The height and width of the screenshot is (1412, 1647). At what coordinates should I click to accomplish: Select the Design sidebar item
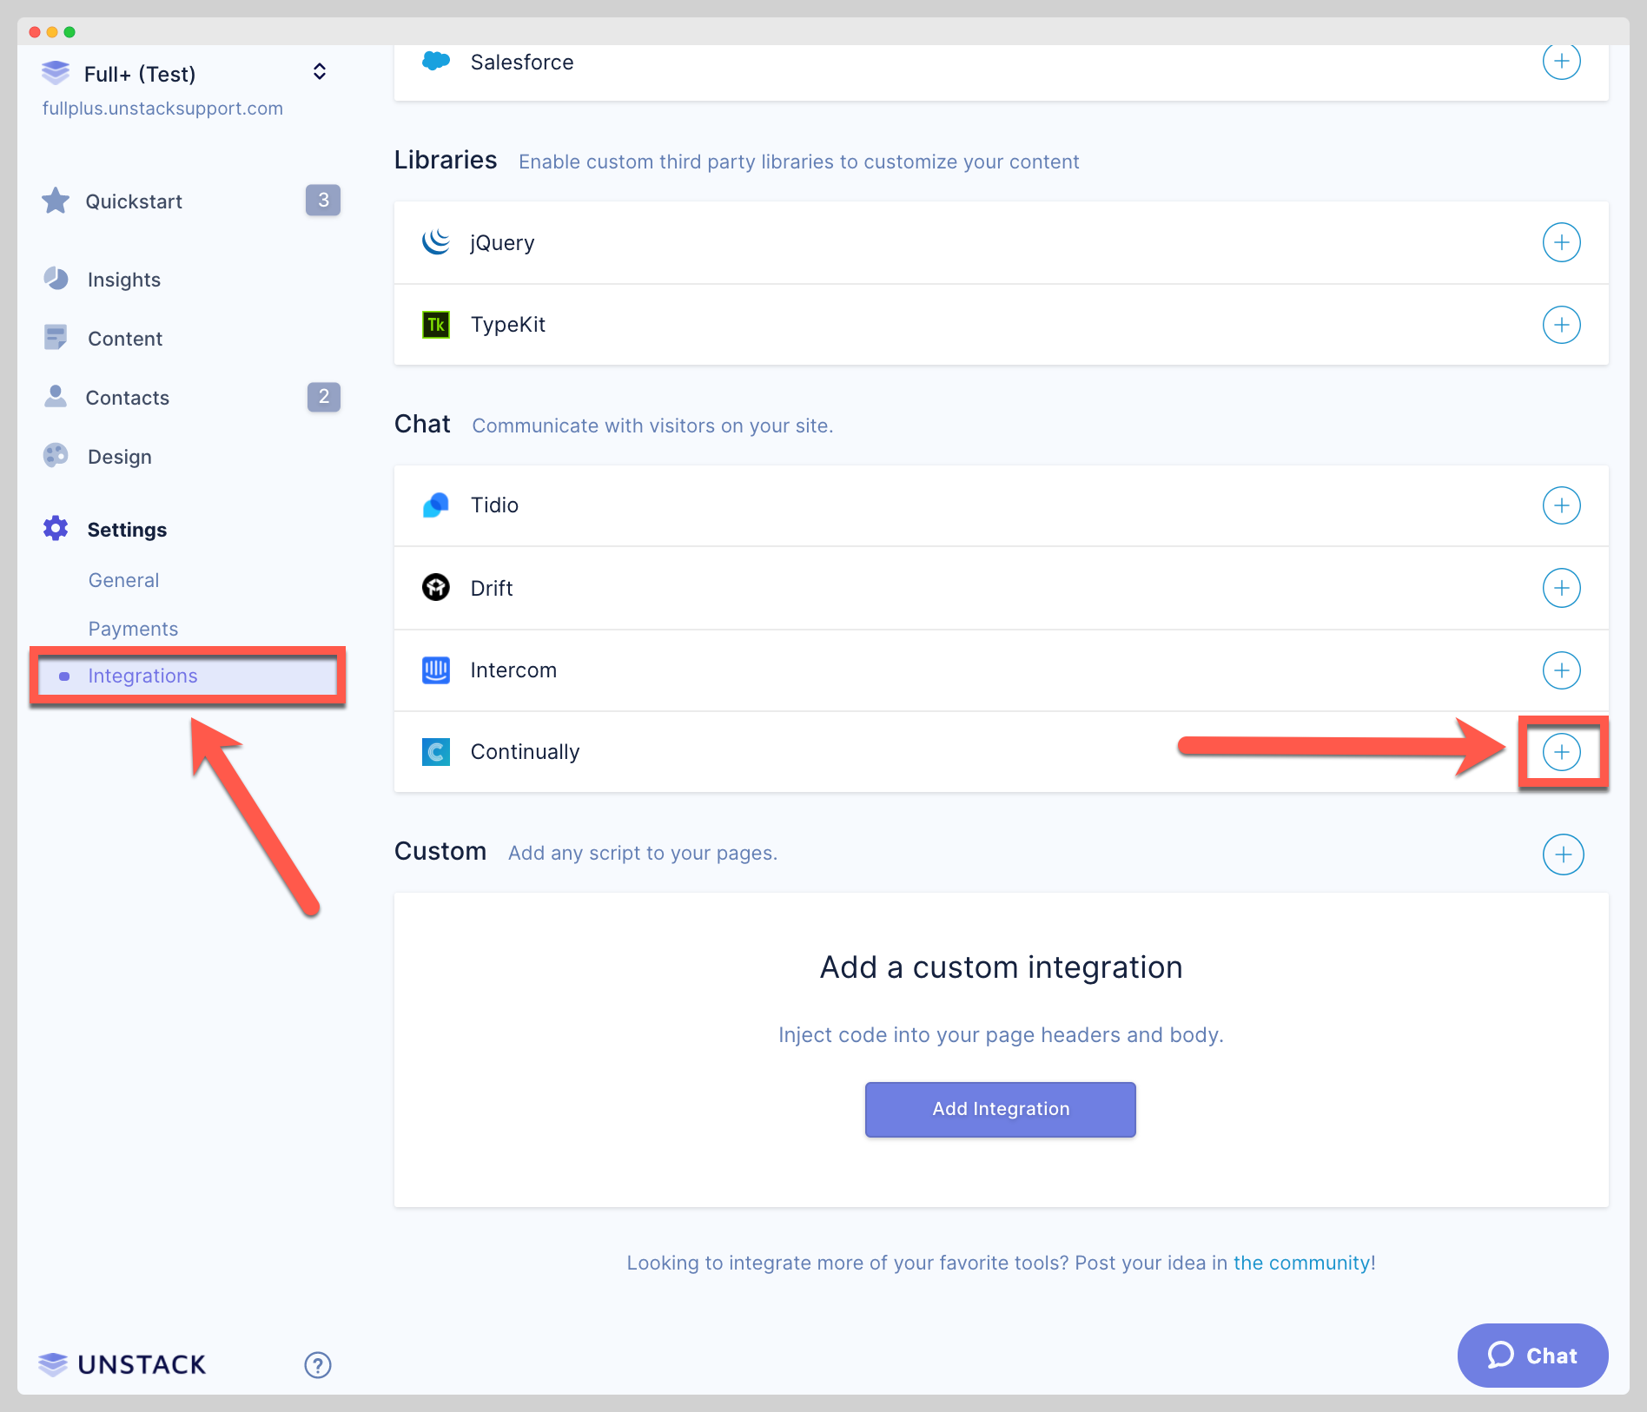pos(119,457)
